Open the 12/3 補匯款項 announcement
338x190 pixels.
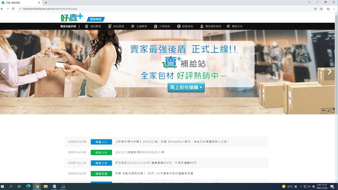coord(140,152)
